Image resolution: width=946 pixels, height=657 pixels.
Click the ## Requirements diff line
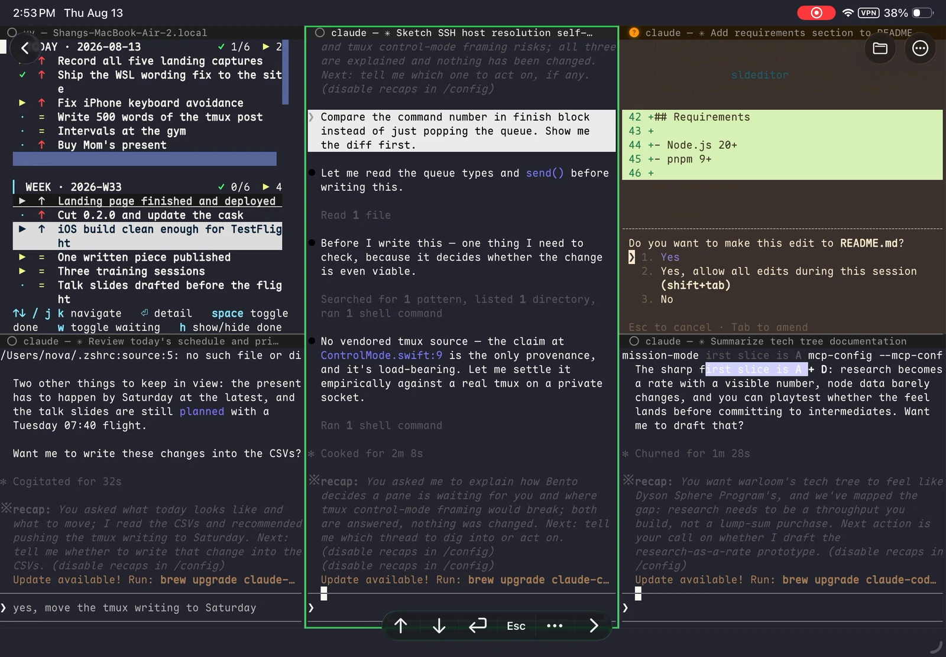click(x=782, y=117)
